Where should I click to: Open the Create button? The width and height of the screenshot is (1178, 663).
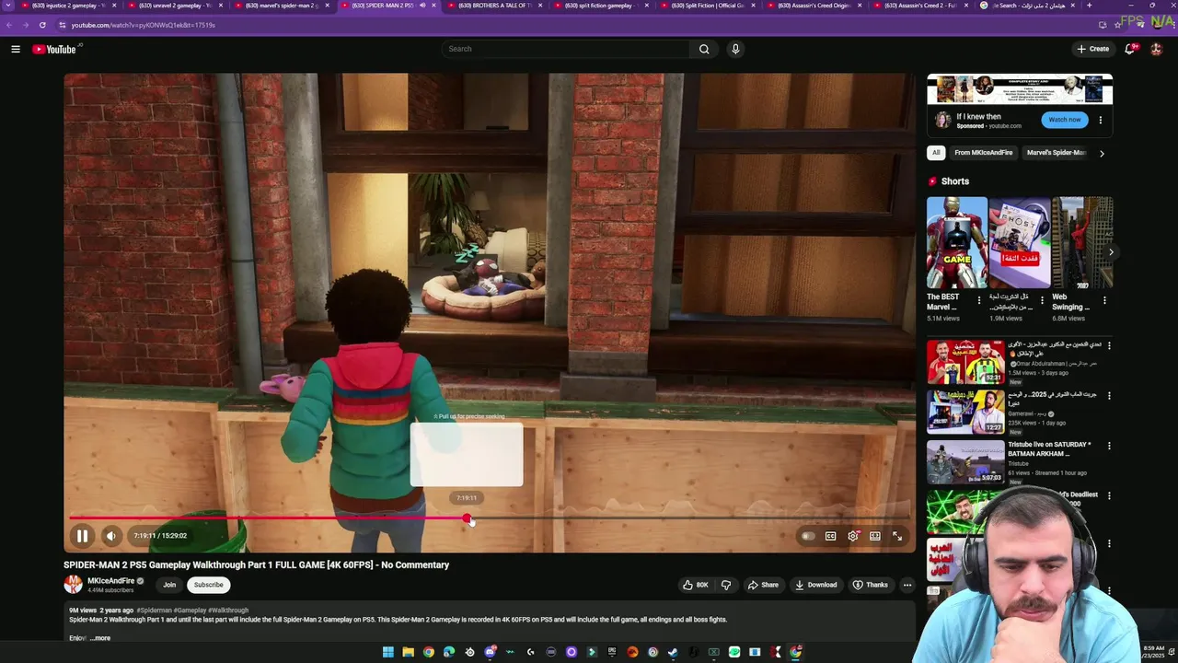pos(1093,49)
